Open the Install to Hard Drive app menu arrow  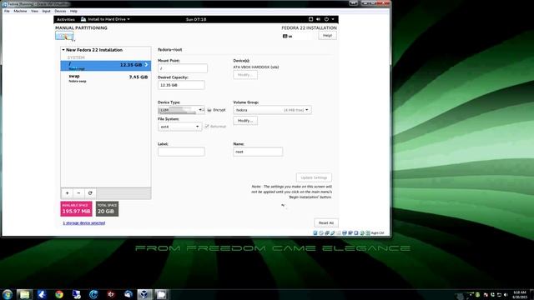[128, 19]
